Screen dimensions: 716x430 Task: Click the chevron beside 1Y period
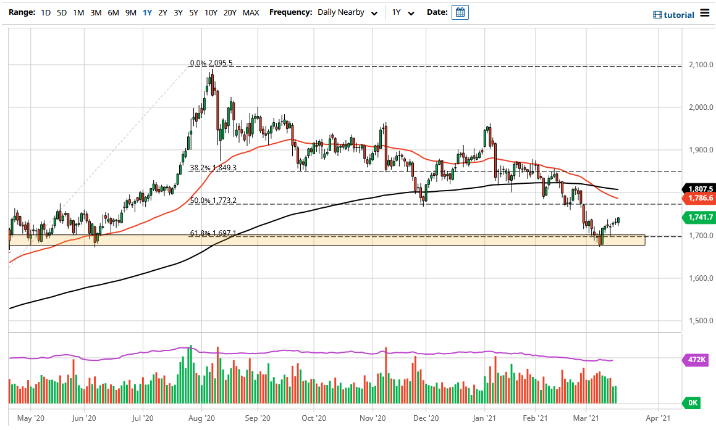[411, 14]
